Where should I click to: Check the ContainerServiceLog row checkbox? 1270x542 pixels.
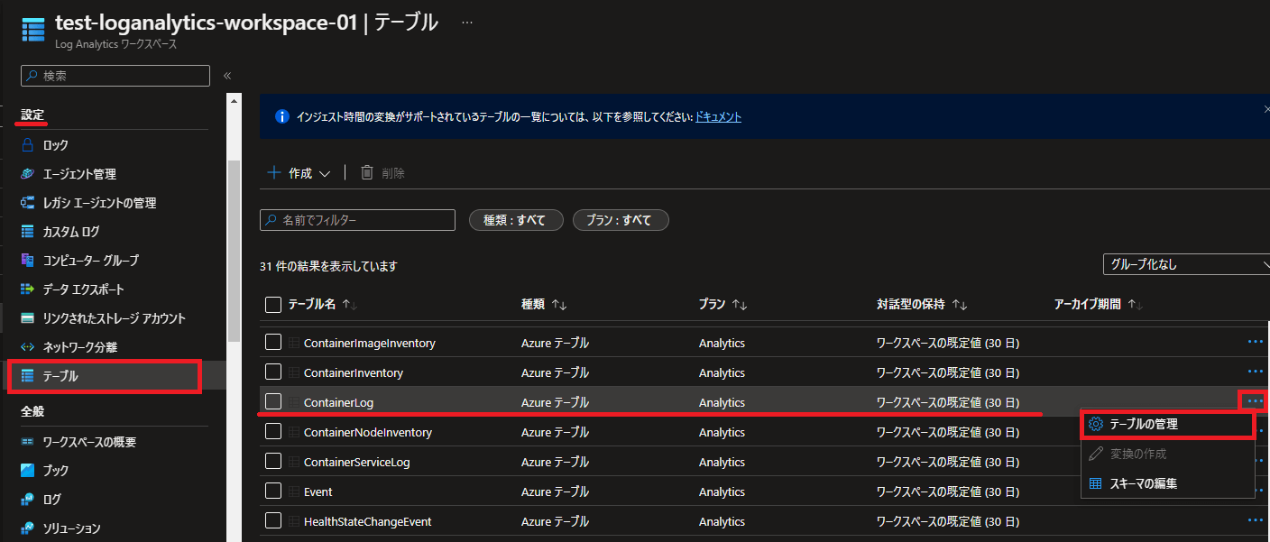point(273,461)
